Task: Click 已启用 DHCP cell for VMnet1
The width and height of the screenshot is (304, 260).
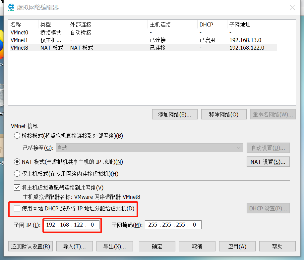Action: [x=207, y=40]
